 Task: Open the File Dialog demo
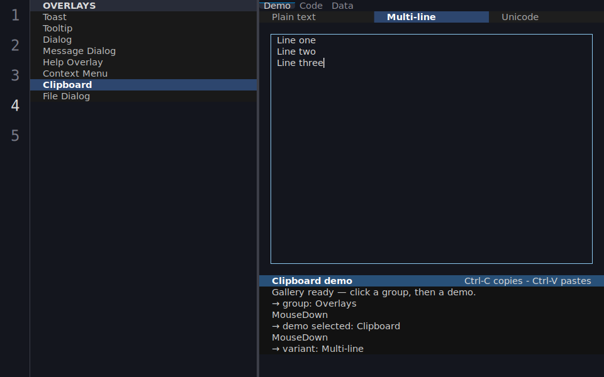click(143, 96)
